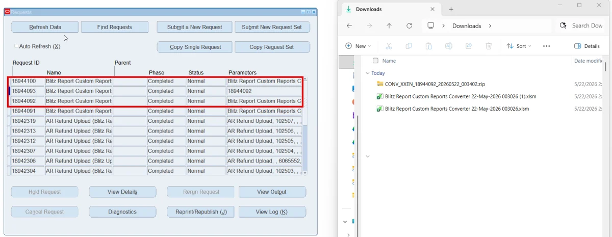Click Phase cell of request 18942307
Screen dimensions: 612x237
166,151
